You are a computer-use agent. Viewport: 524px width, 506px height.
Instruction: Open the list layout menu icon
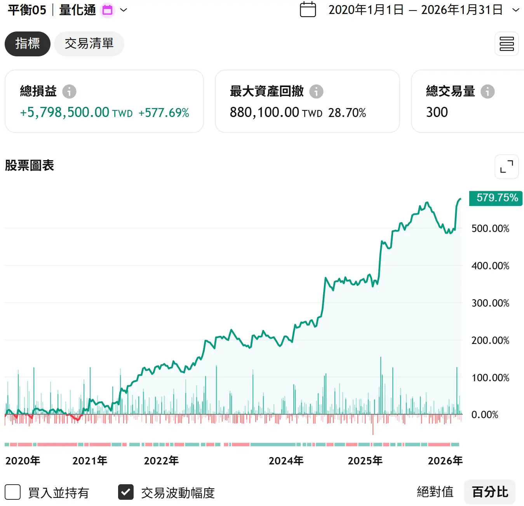point(507,44)
